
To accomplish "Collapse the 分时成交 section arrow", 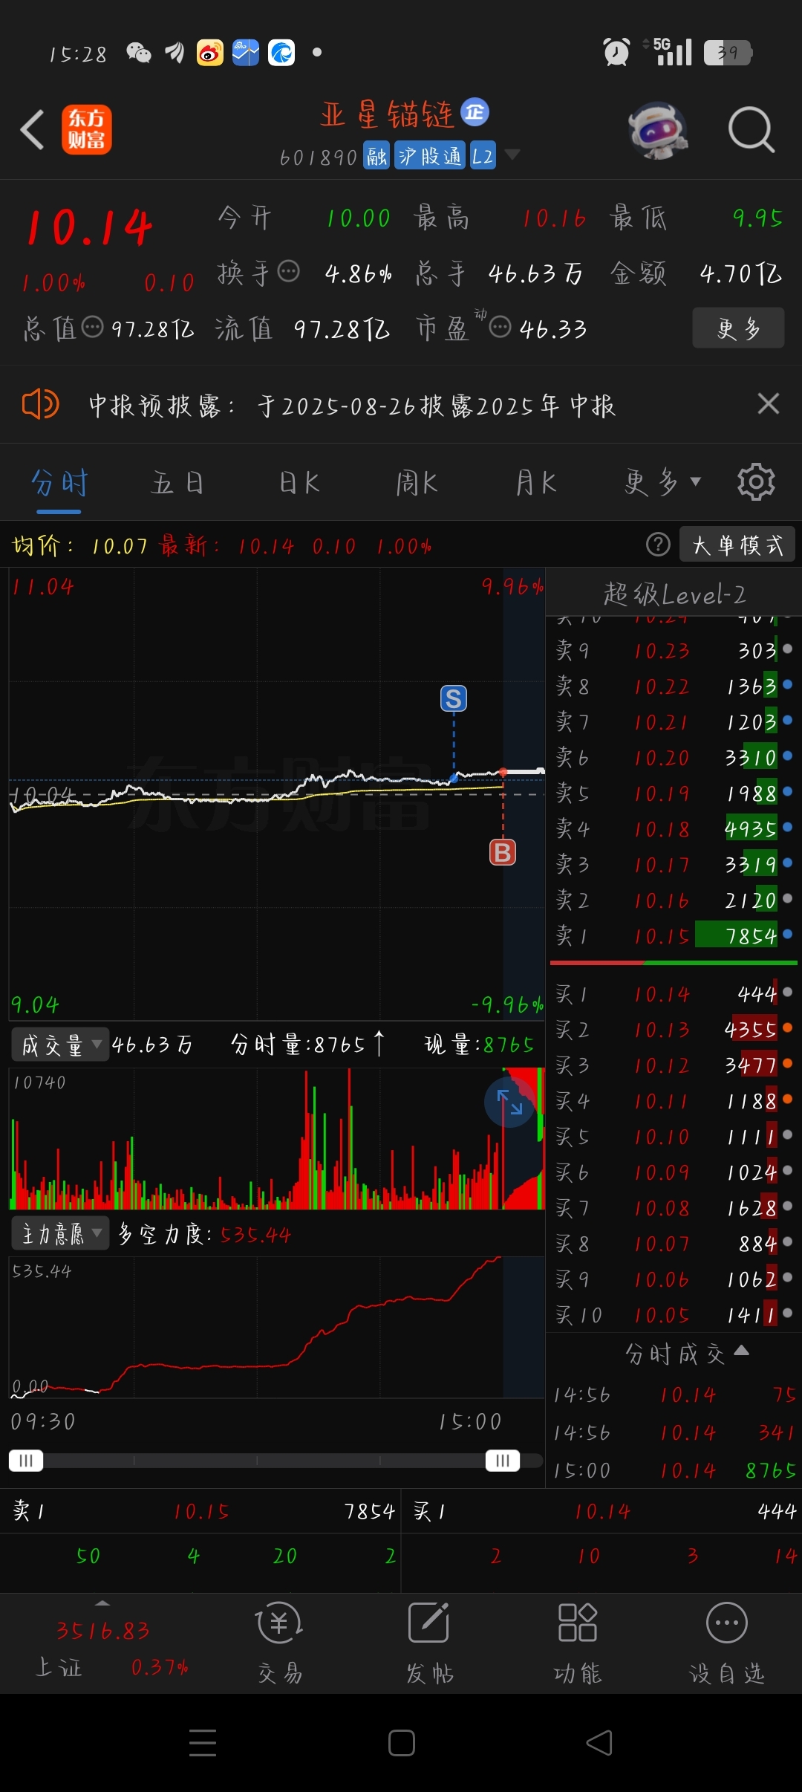I will (741, 1351).
